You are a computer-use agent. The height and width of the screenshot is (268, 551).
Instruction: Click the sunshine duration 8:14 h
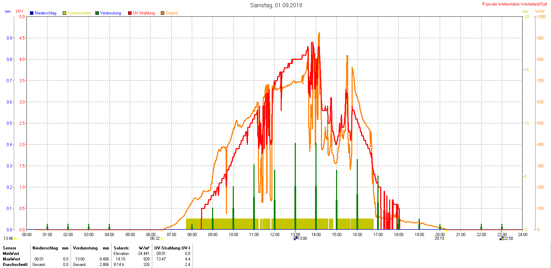pos(119,265)
